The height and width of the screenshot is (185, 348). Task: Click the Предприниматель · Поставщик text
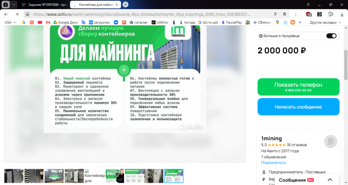[297, 172]
